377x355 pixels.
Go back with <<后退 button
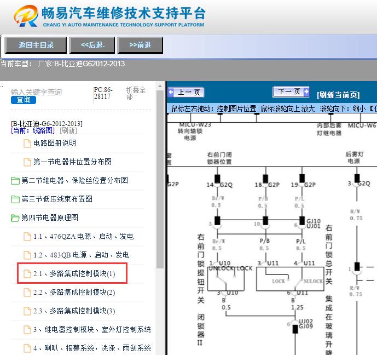(92, 45)
